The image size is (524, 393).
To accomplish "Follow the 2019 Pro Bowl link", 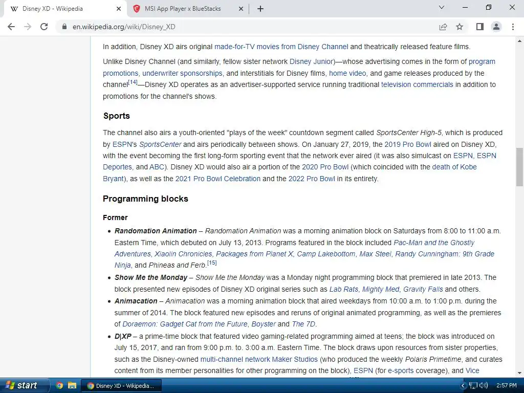I will point(408,144).
